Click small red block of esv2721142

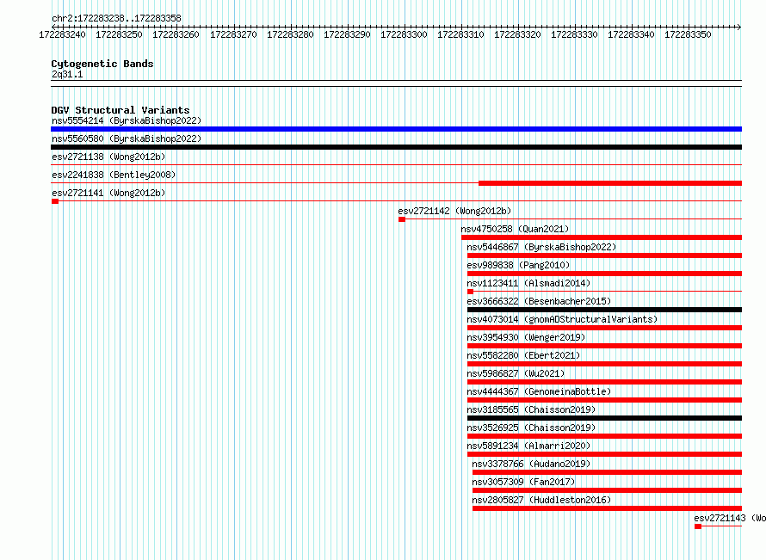(402, 219)
